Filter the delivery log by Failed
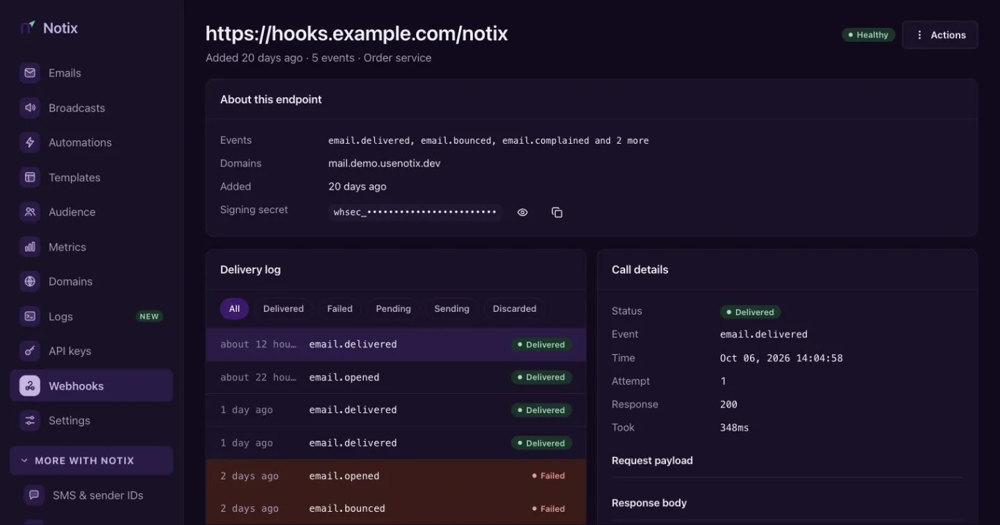Screen dimensions: 1000x525 (x=340, y=308)
